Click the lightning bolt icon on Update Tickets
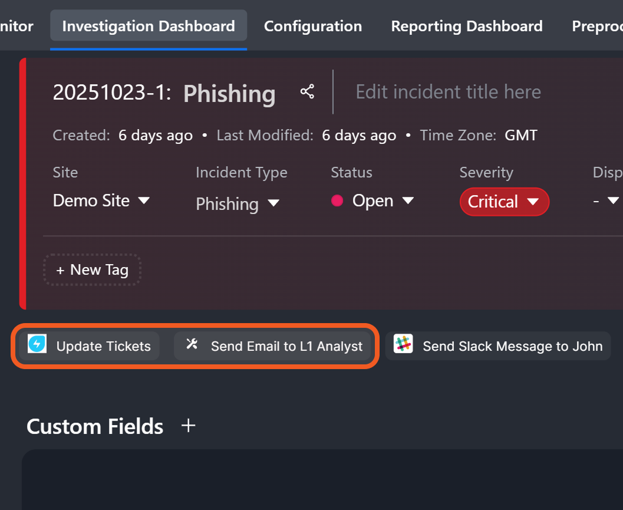 coord(37,344)
